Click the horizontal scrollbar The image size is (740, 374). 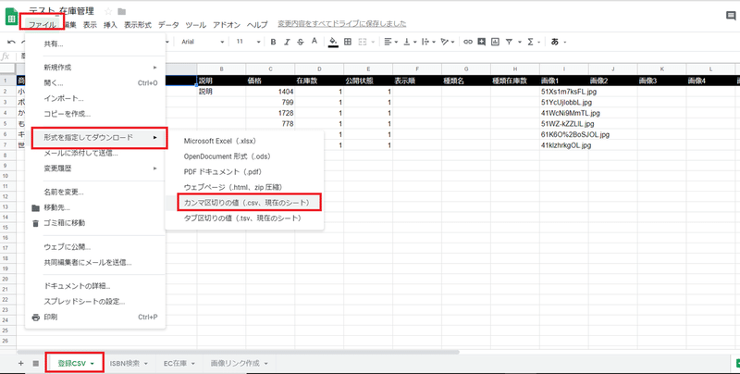238,352
